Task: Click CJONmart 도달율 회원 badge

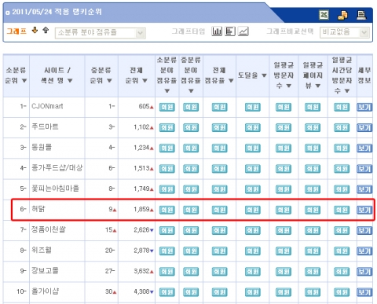Action: [x=253, y=107]
